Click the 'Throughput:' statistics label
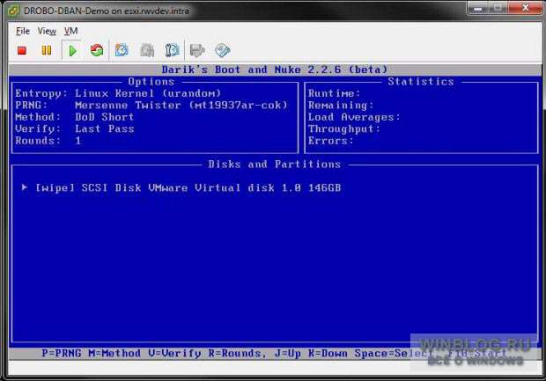Screen dimensions: 546x381 pos(343,128)
